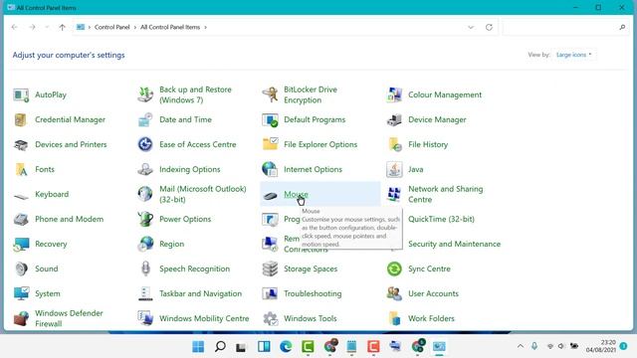Open the recent locations dropdown arrow

[x=47, y=27]
